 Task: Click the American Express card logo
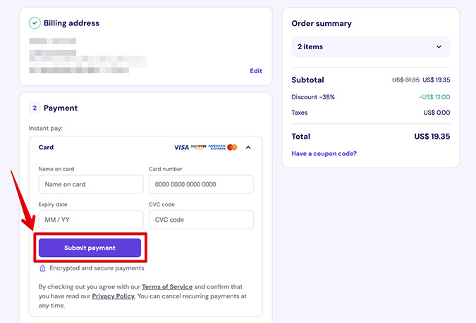click(216, 147)
